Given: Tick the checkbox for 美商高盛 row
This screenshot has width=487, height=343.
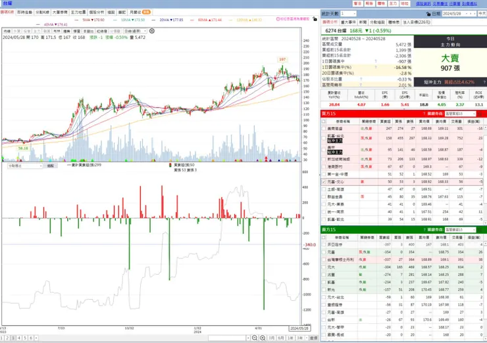Looking at the screenshot, I should pos(324,128).
